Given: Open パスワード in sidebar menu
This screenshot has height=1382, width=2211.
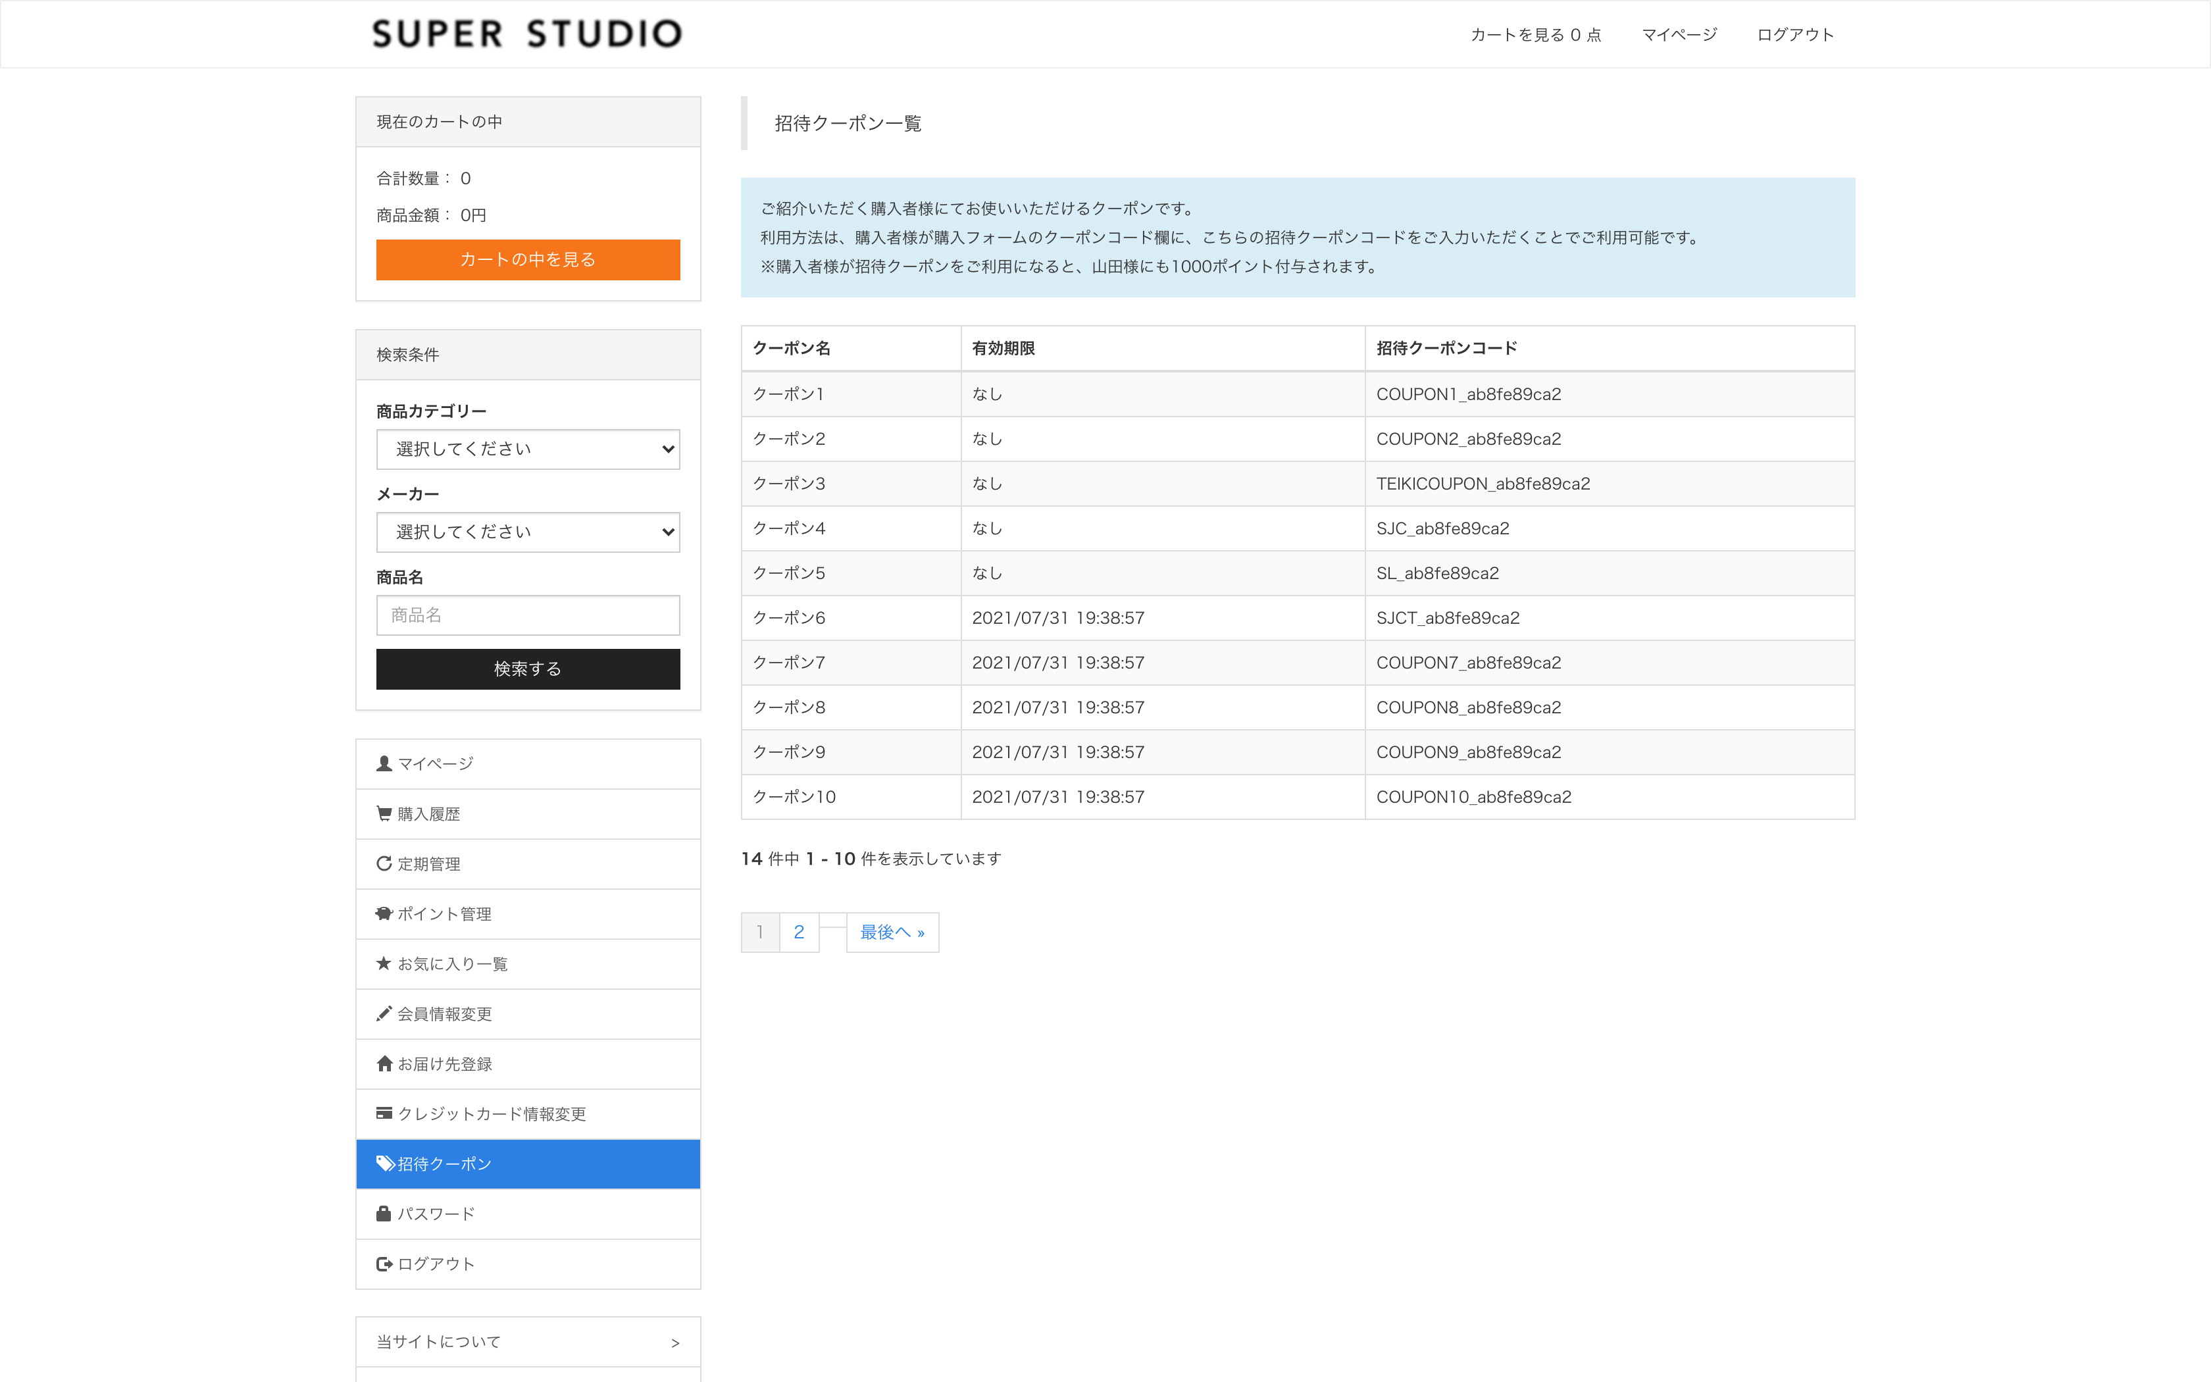Looking at the screenshot, I should pyautogui.click(x=528, y=1214).
